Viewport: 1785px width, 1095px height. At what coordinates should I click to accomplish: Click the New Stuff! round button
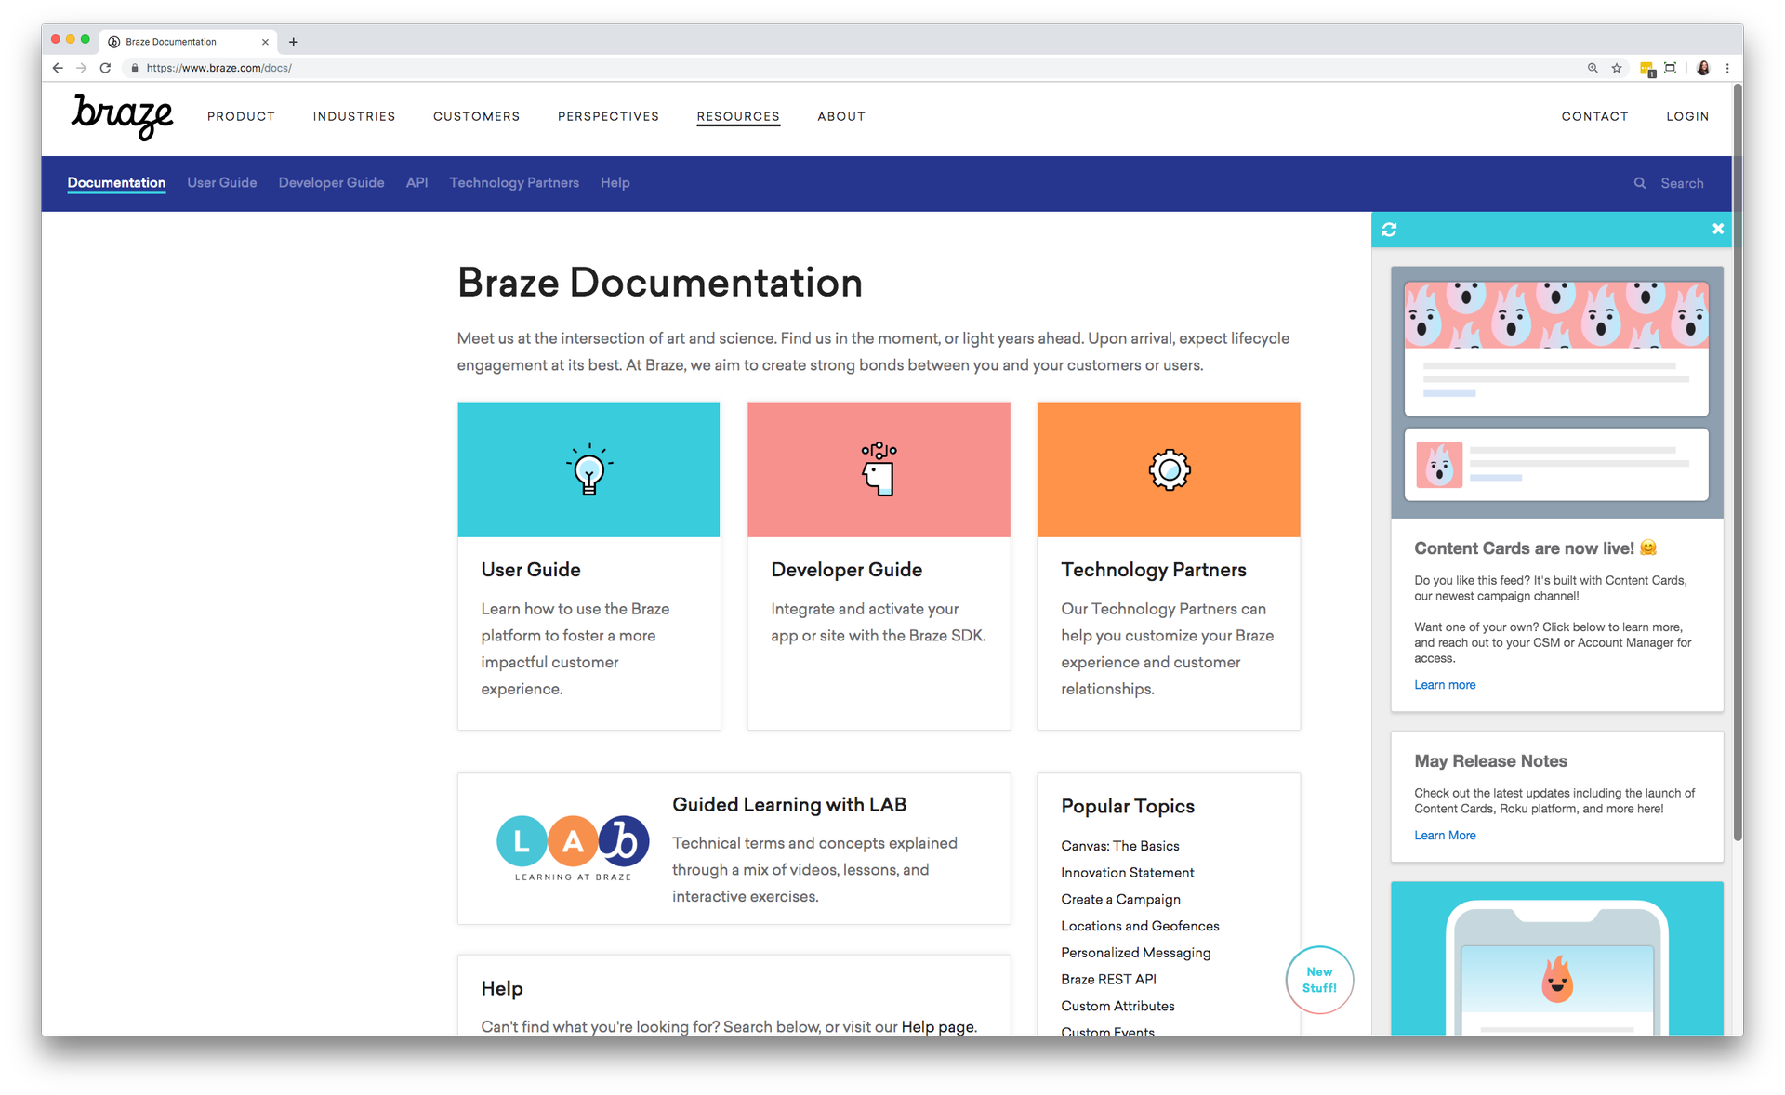tap(1319, 980)
